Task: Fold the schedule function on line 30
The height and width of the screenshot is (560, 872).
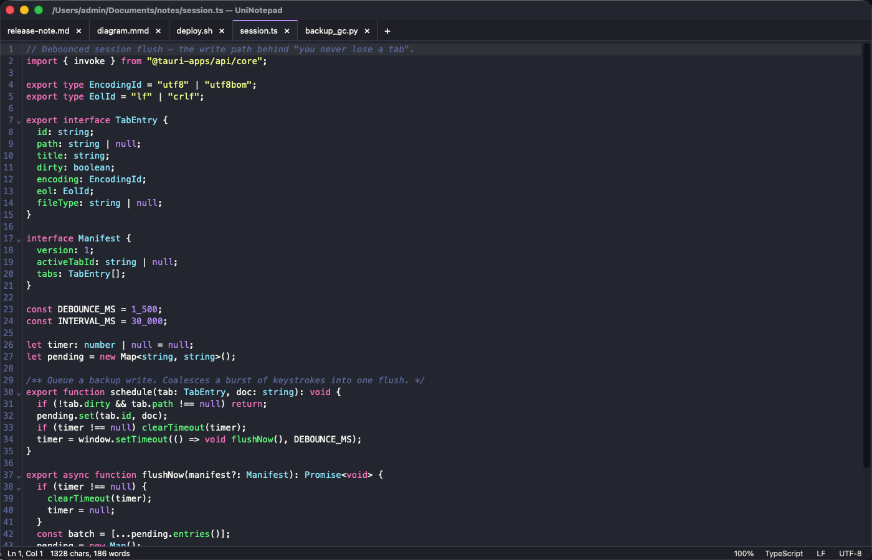Action: click(19, 393)
